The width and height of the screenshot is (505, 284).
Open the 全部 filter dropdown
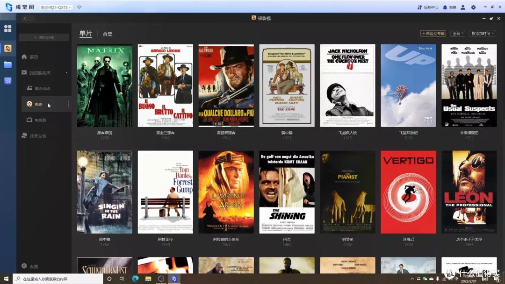(458, 34)
